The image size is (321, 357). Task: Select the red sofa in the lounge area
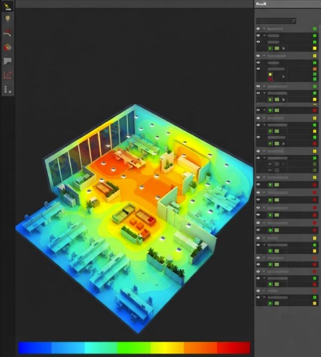coord(146,218)
